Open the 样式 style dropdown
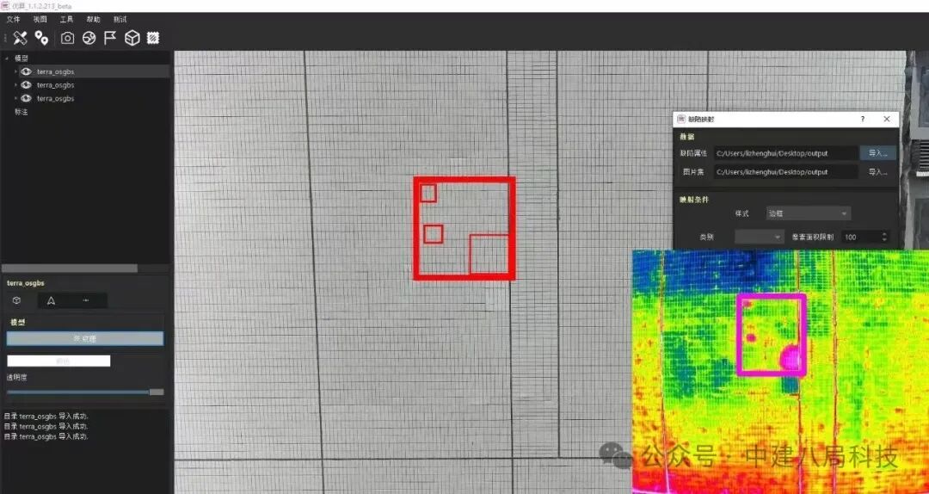This screenshot has height=494, width=929. point(809,213)
